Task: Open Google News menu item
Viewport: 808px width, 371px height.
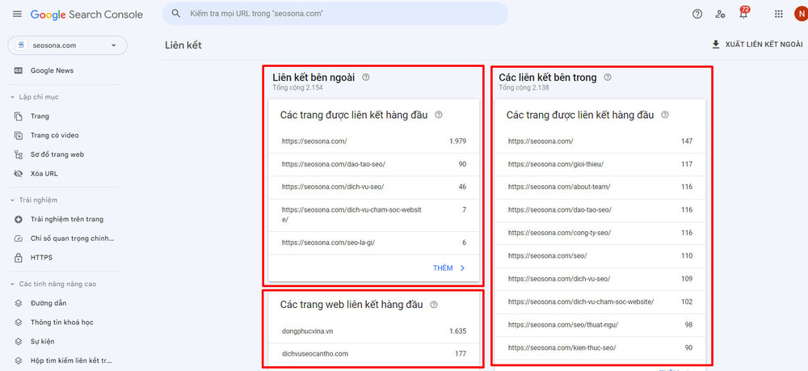Action: (x=52, y=70)
